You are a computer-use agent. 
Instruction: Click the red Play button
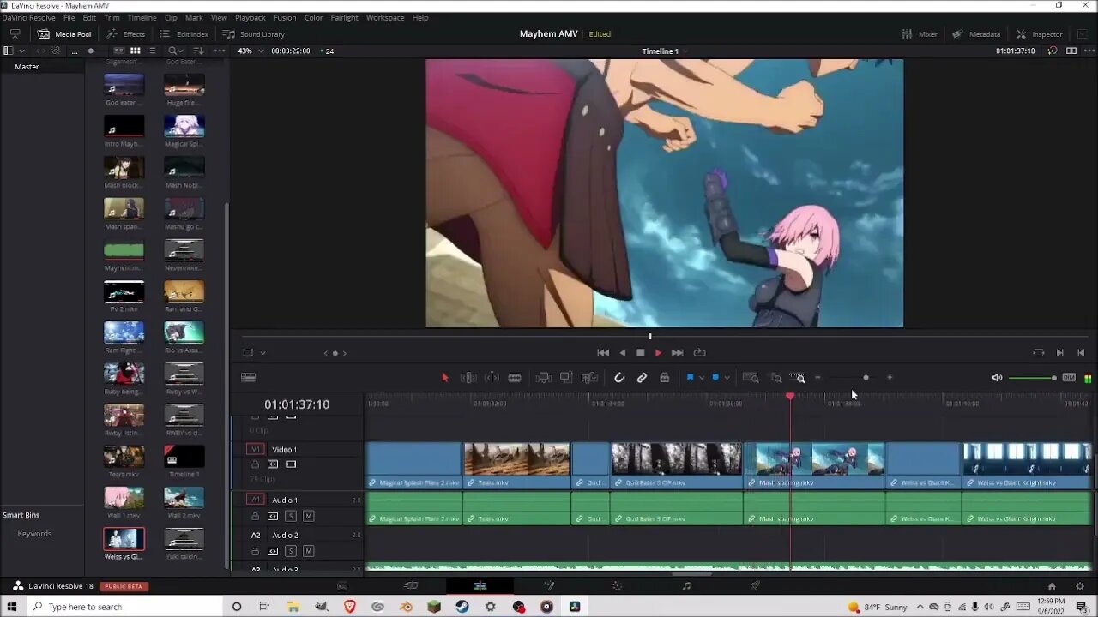(658, 353)
